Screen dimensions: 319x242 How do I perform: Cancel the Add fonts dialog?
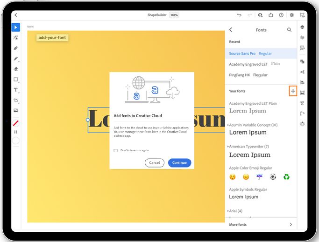tap(155, 163)
